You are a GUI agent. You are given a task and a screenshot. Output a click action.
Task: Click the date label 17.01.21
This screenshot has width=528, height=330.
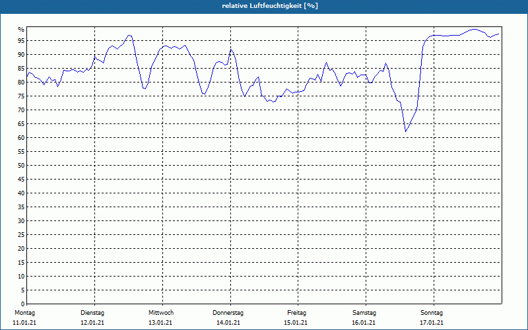tap(432, 323)
